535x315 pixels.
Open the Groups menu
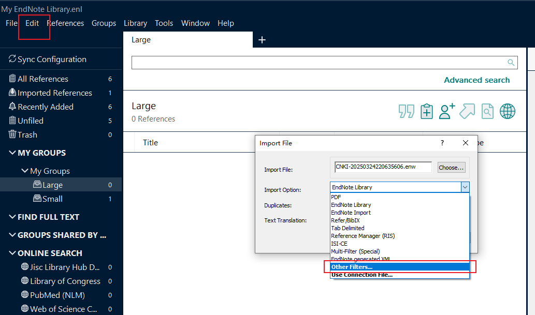click(104, 23)
